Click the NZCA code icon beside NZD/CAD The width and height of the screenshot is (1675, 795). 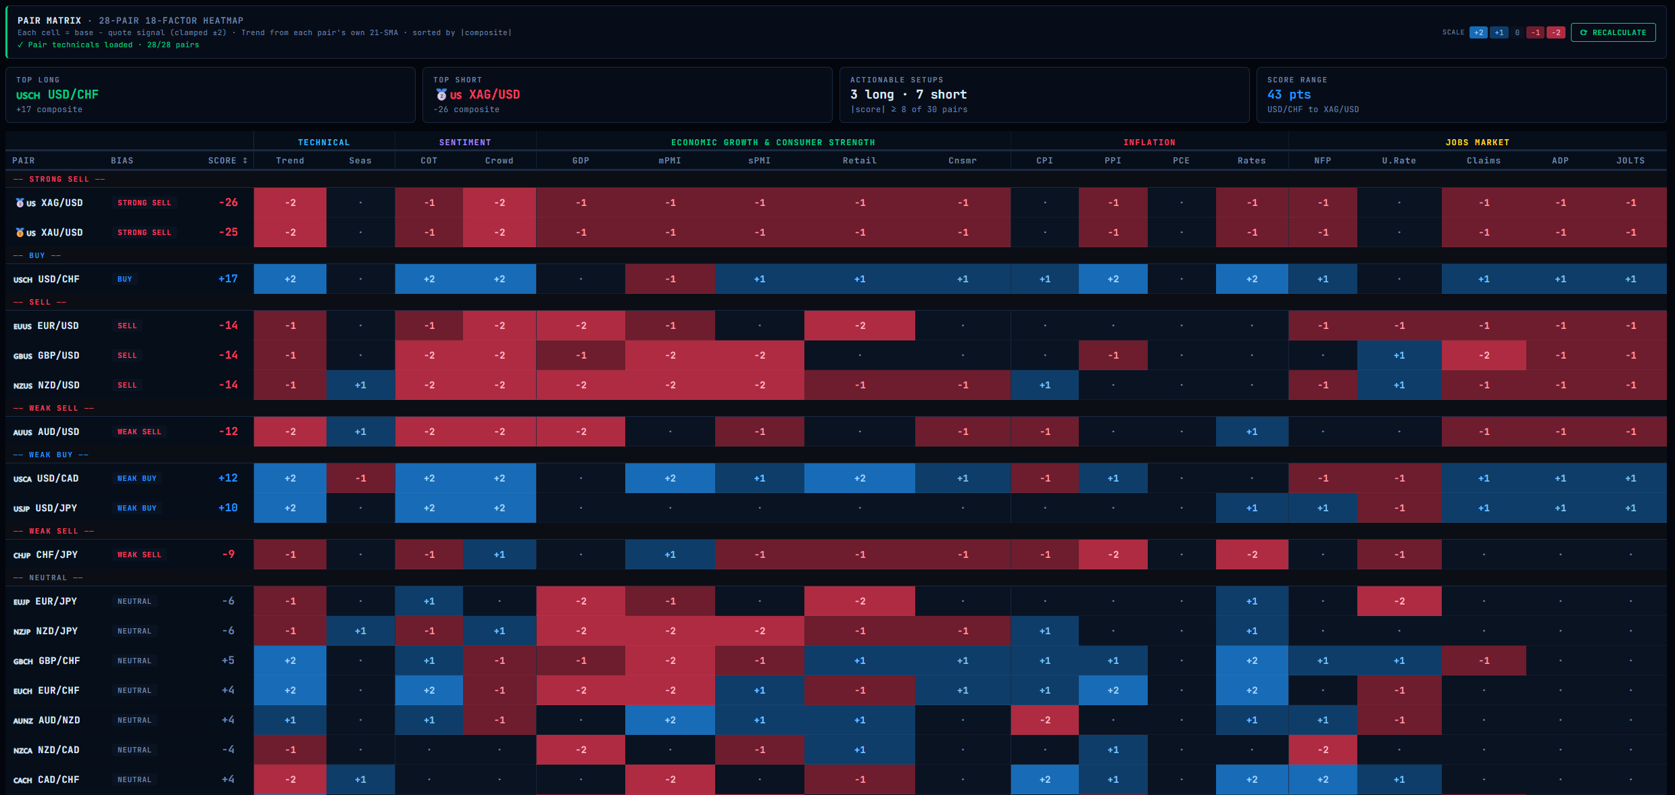[x=23, y=750]
